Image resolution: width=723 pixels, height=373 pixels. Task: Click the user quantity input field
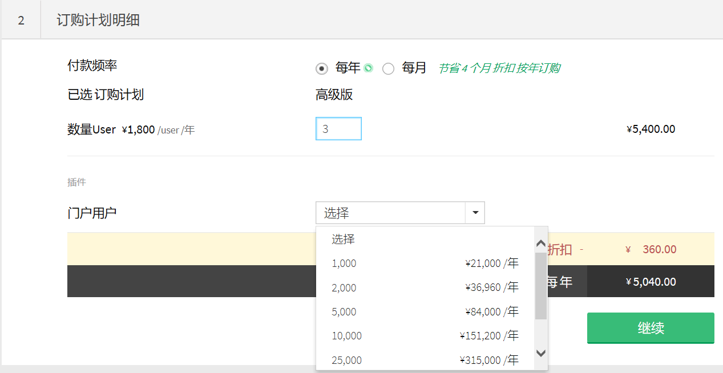coord(338,129)
